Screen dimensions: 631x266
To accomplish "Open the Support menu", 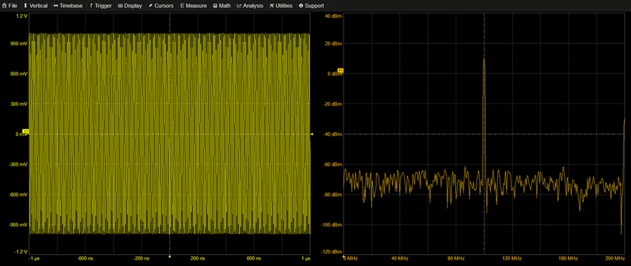I will click(x=311, y=6).
